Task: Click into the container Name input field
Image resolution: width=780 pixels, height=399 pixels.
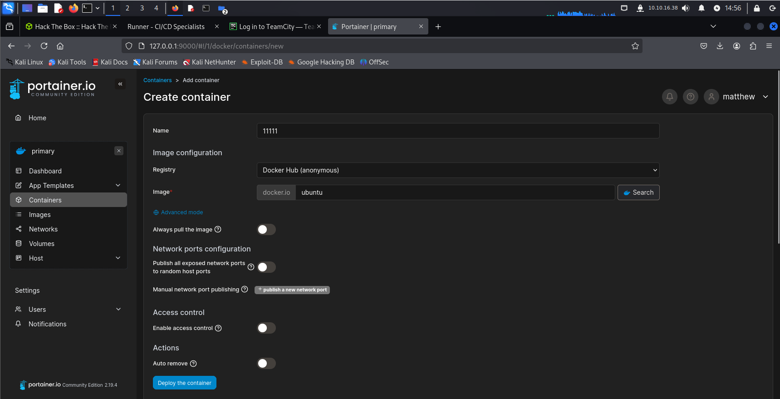Action: [458, 131]
